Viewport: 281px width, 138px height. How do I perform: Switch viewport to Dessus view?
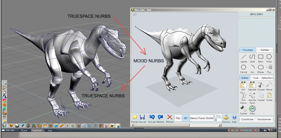click(194, 118)
